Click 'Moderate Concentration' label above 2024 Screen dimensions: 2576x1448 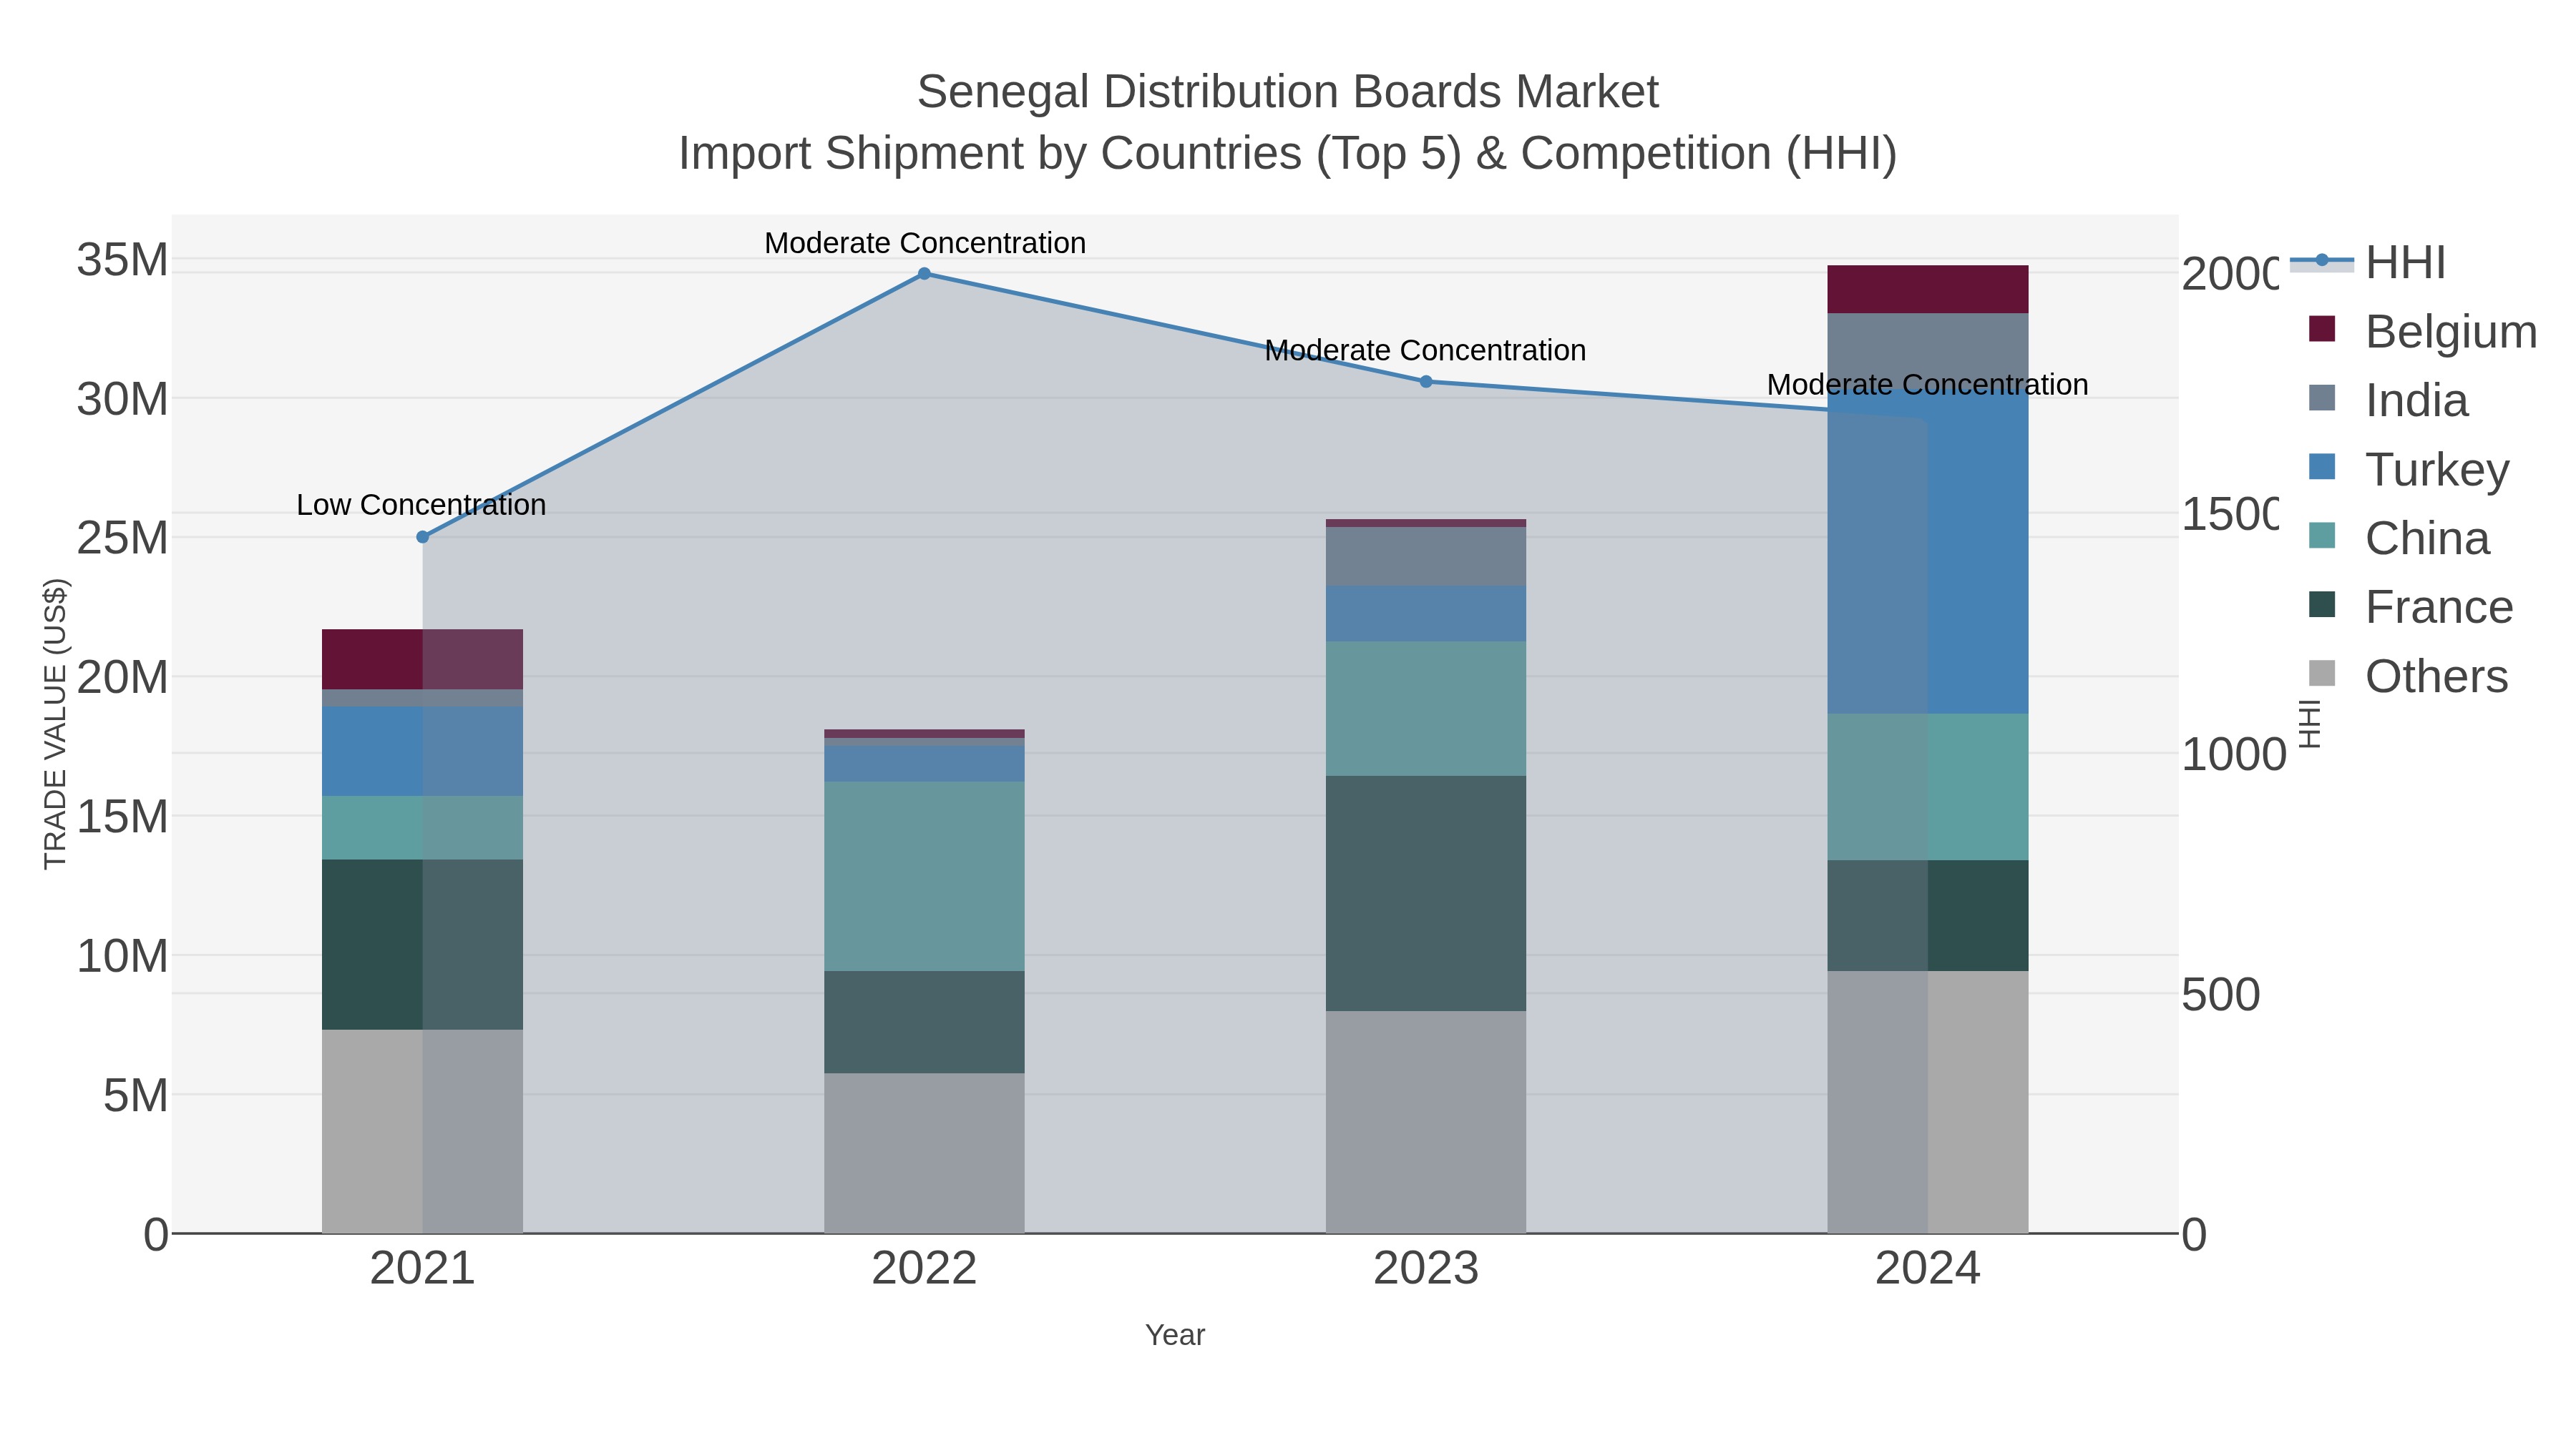click(1927, 385)
